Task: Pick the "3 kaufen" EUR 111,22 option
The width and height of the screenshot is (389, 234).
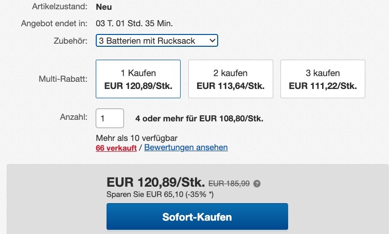Action: tap(323, 79)
